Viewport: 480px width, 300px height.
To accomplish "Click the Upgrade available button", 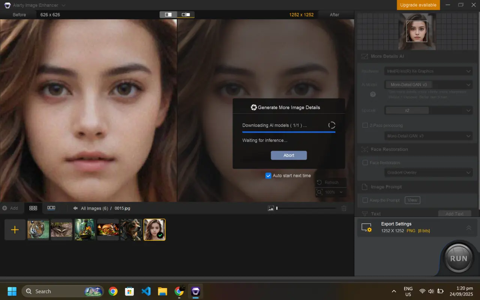I will (x=418, y=5).
